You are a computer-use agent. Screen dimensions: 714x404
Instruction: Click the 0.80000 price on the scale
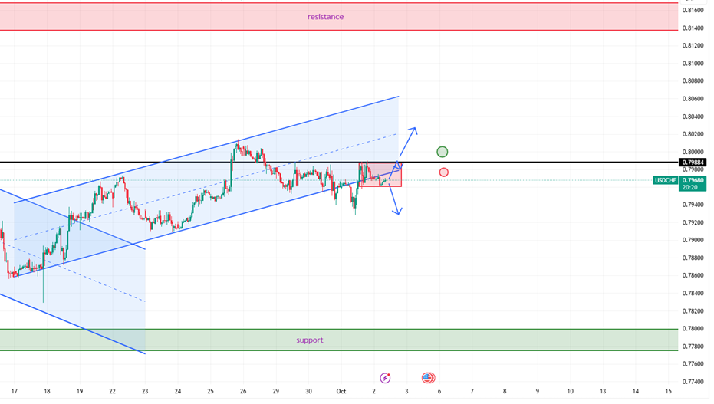[693, 153]
